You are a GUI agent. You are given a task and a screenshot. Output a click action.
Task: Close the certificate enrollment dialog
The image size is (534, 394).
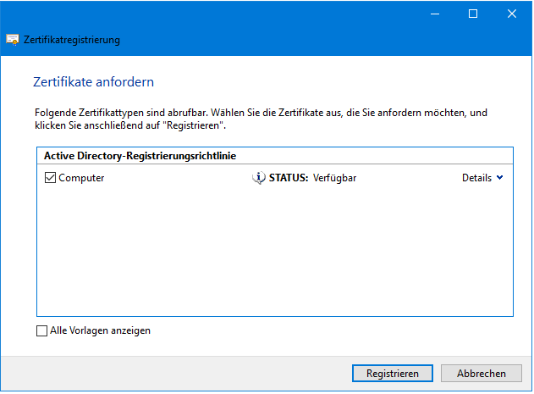click(512, 14)
